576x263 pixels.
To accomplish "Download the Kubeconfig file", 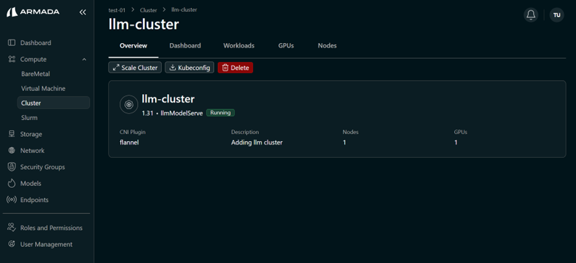I will click(x=190, y=68).
